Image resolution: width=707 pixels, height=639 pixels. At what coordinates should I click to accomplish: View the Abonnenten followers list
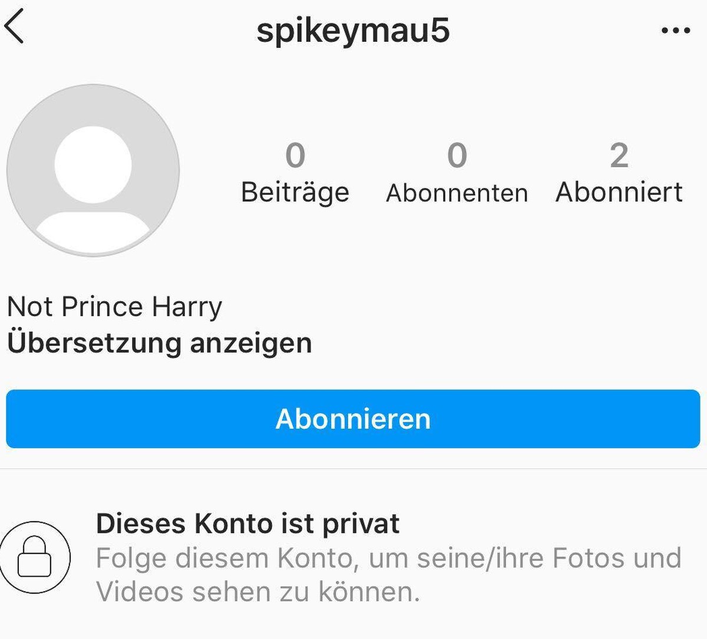457,174
